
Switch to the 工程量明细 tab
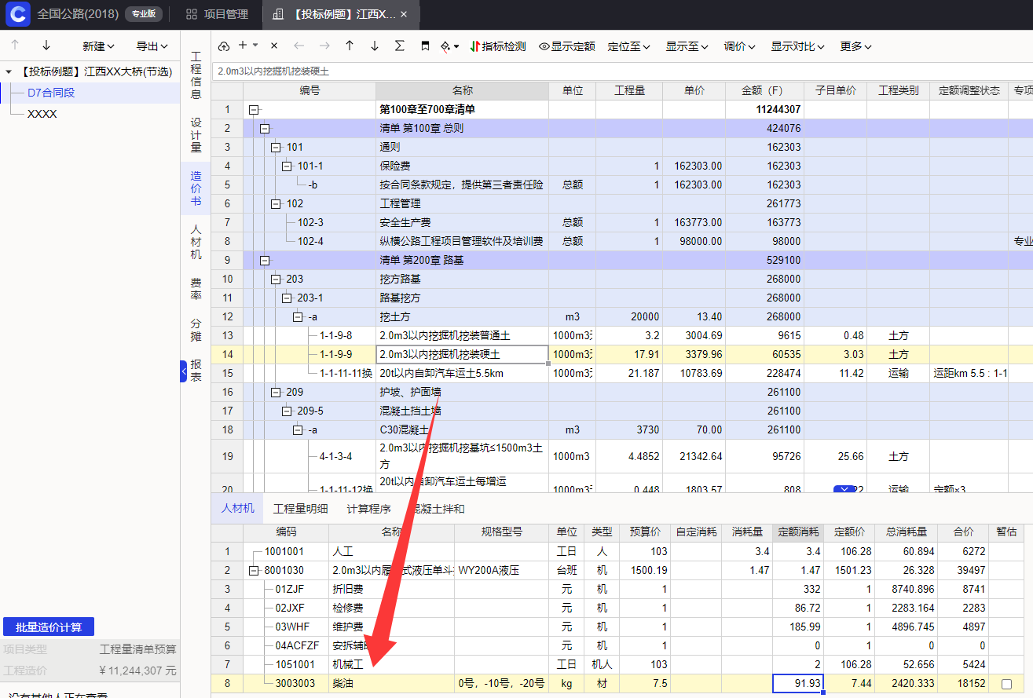(300, 509)
